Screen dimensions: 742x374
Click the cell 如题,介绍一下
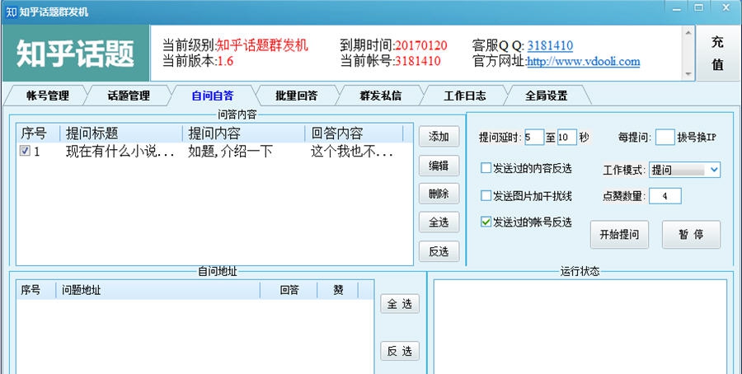pyautogui.click(x=231, y=152)
